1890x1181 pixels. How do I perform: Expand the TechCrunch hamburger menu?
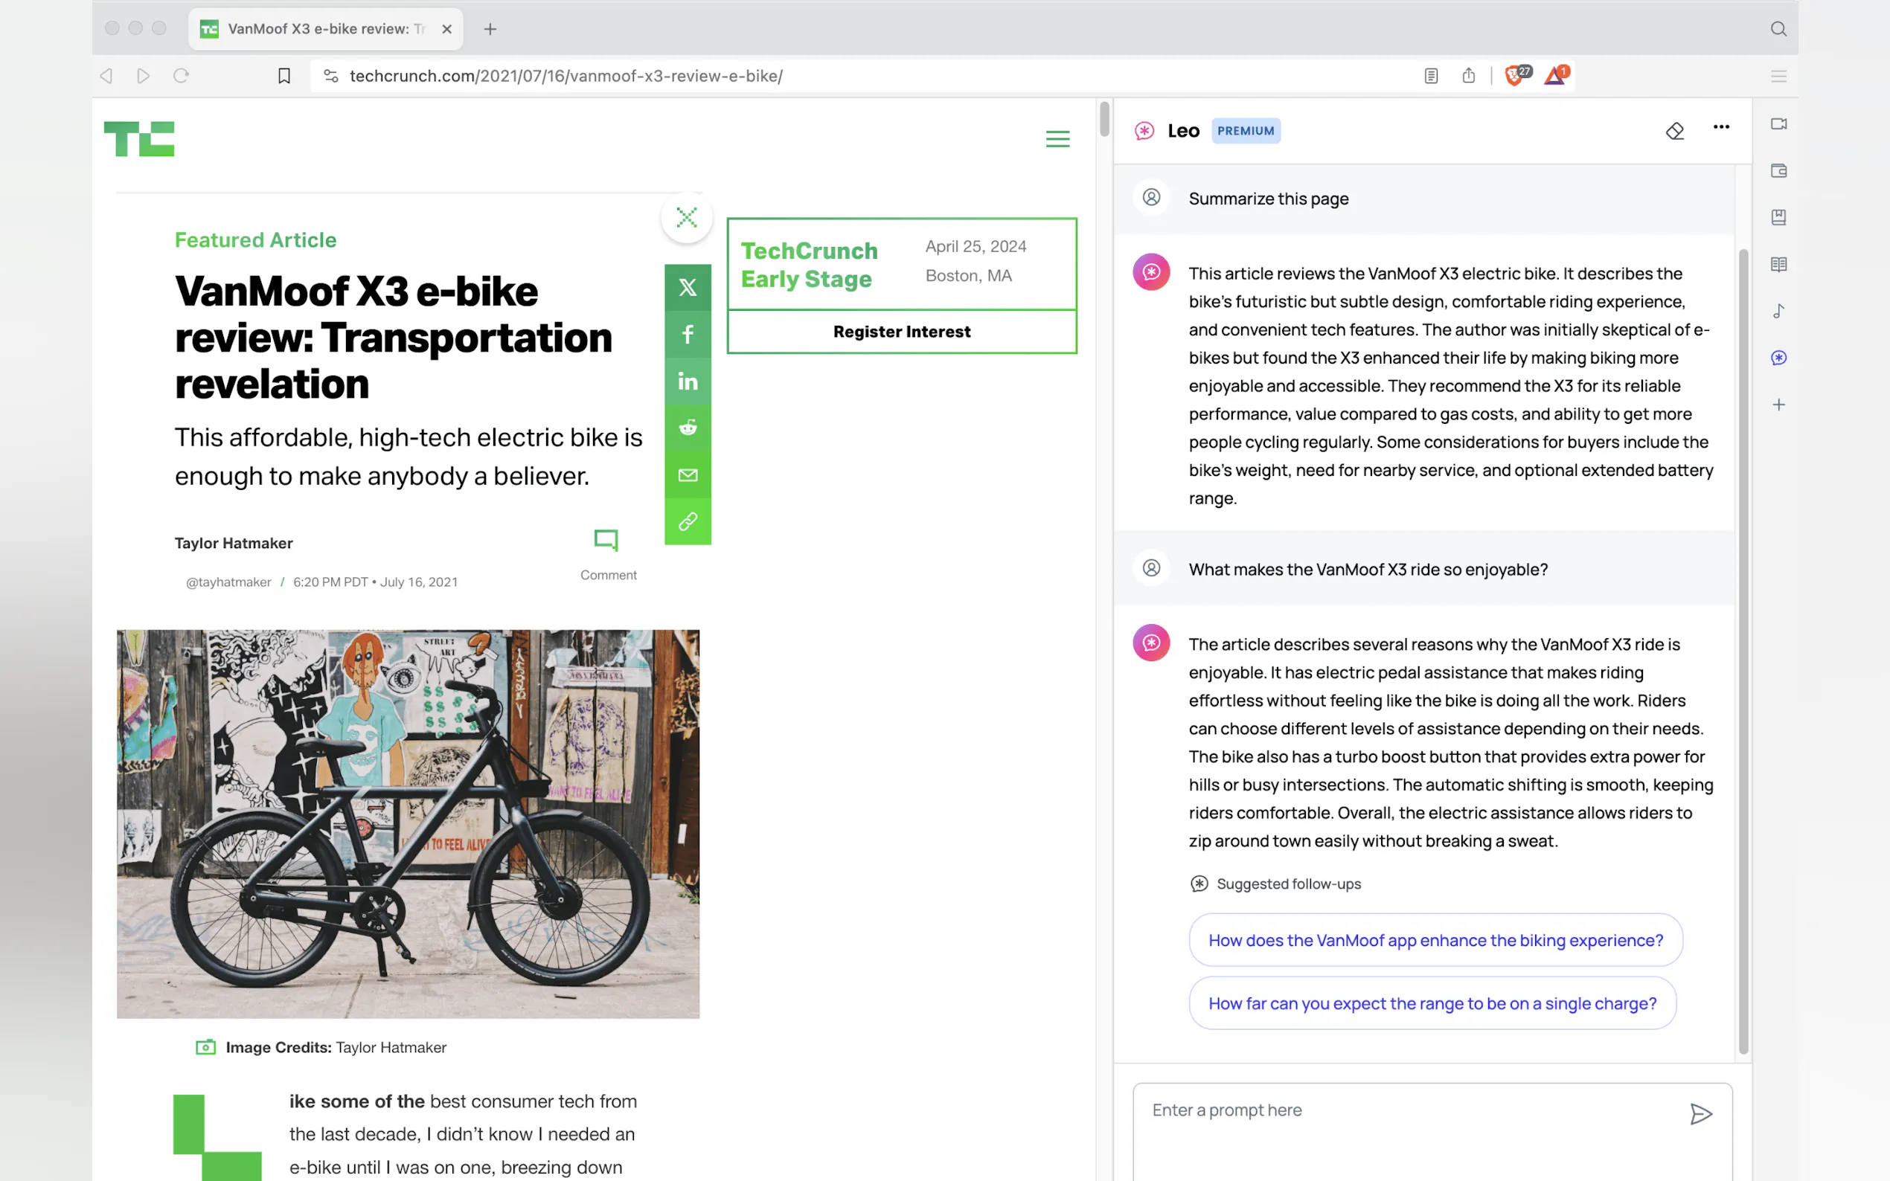[1057, 139]
